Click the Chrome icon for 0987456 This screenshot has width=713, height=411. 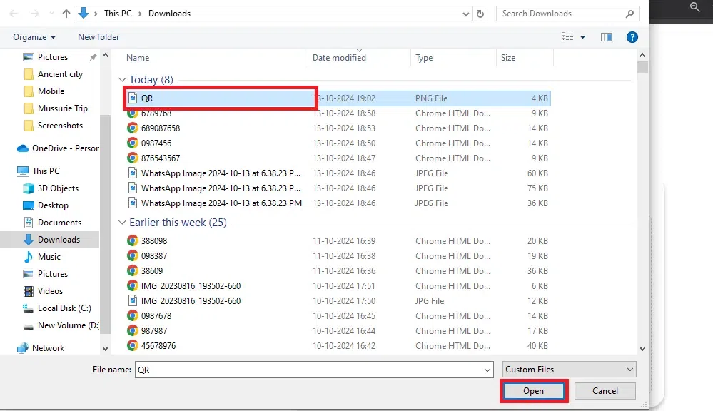point(132,143)
